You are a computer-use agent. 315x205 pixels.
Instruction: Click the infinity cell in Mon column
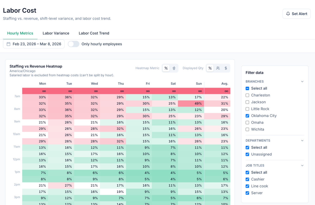[x=35, y=91]
